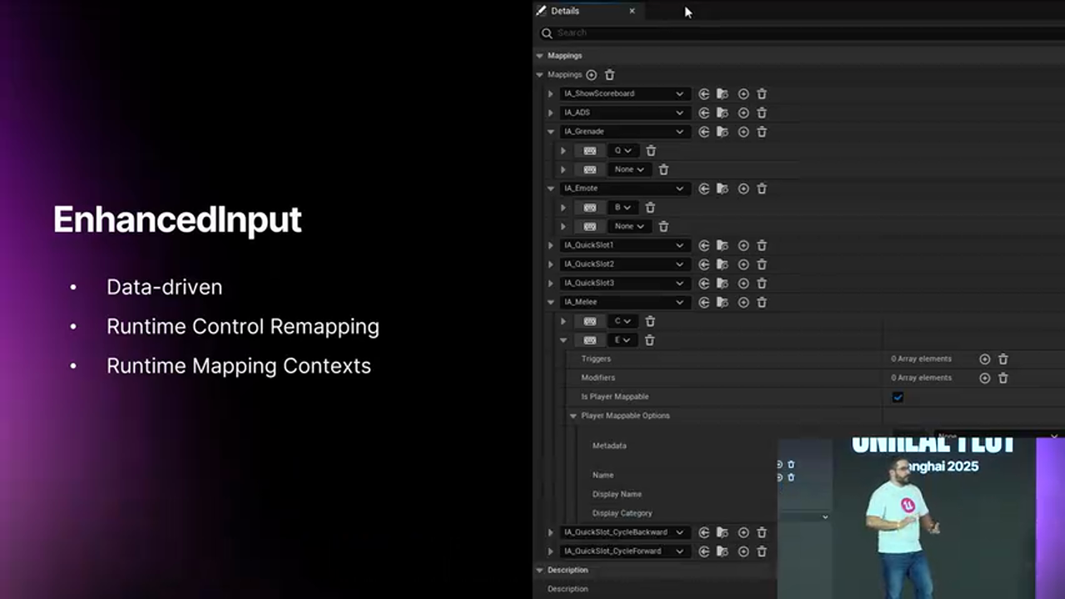
Task: Delete the IA_Emote mapping
Action: click(x=761, y=189)
